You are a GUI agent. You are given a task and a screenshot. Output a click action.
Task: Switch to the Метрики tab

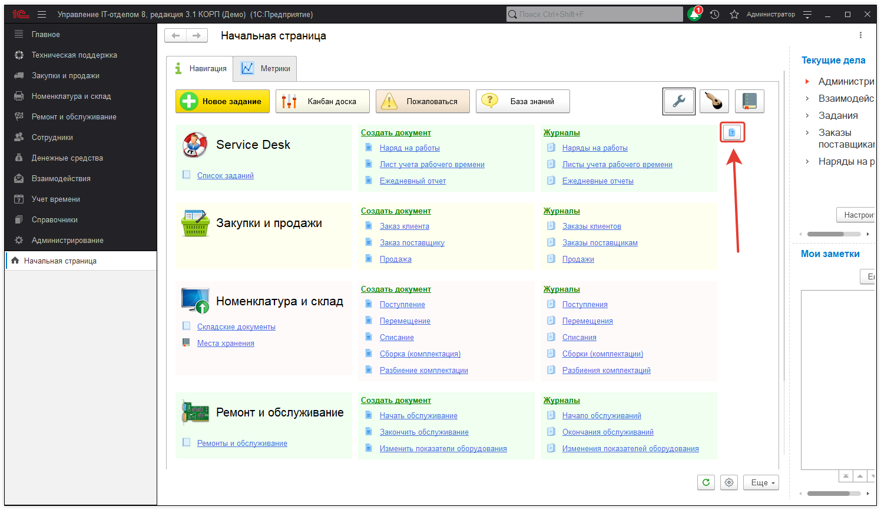coord(264,68)
